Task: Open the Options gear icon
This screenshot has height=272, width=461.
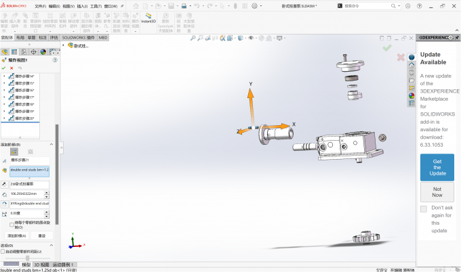Action: tap(255, 6)
